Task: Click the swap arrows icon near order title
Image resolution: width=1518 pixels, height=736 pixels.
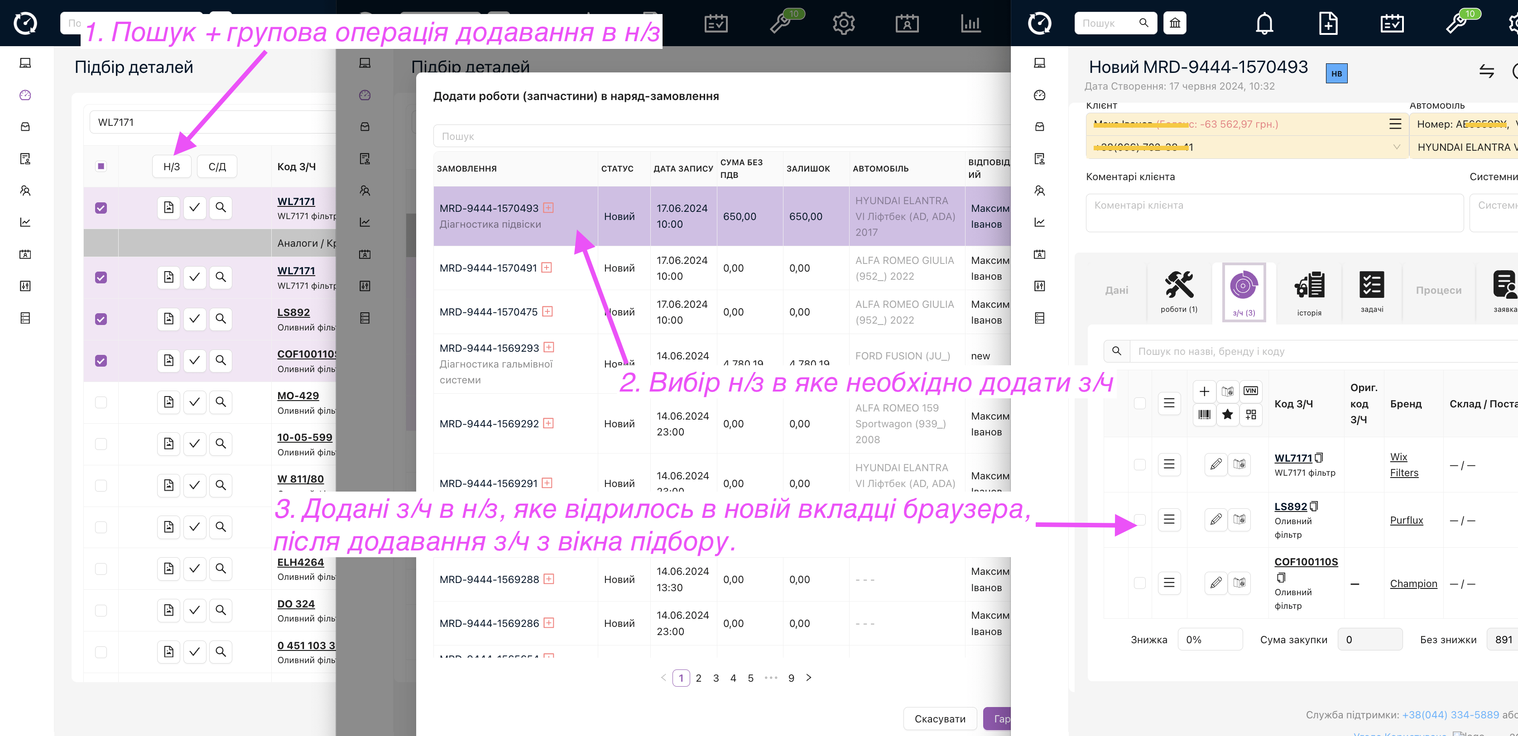Action: click(x=1486, y=71)
